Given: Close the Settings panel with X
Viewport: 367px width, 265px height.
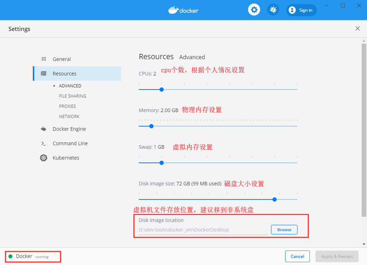Looking at the screenshot, I should 357,29.
